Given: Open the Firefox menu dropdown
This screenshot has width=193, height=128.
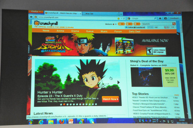Looking at the screenshot, I should point(36,12).
